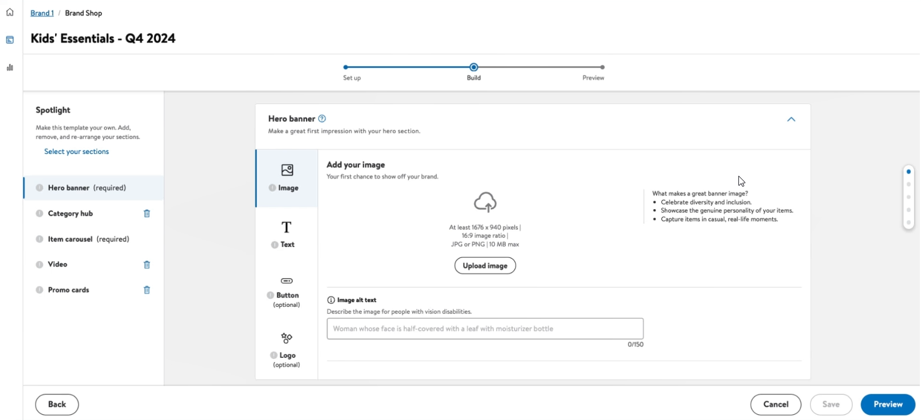Image resolution: width=921 pixels, height=420 pixels.
Task: Click the Image alt text info icon
Action: tap(331, 300)
